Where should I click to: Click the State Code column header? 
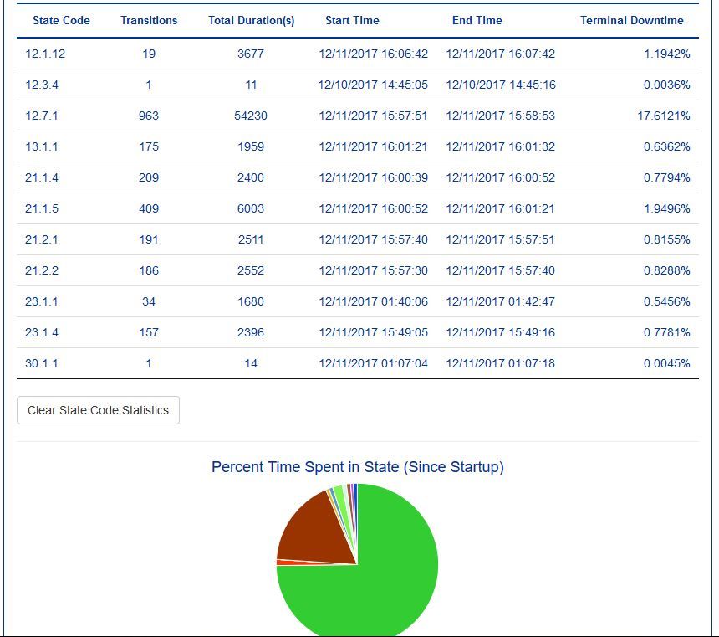pos(61,20)
